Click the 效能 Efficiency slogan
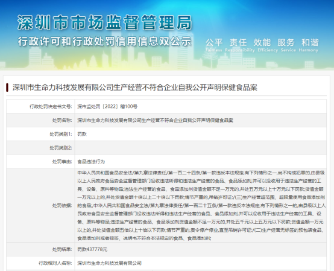The width and height of the screenshot is (334, 271). coord(268,45)
